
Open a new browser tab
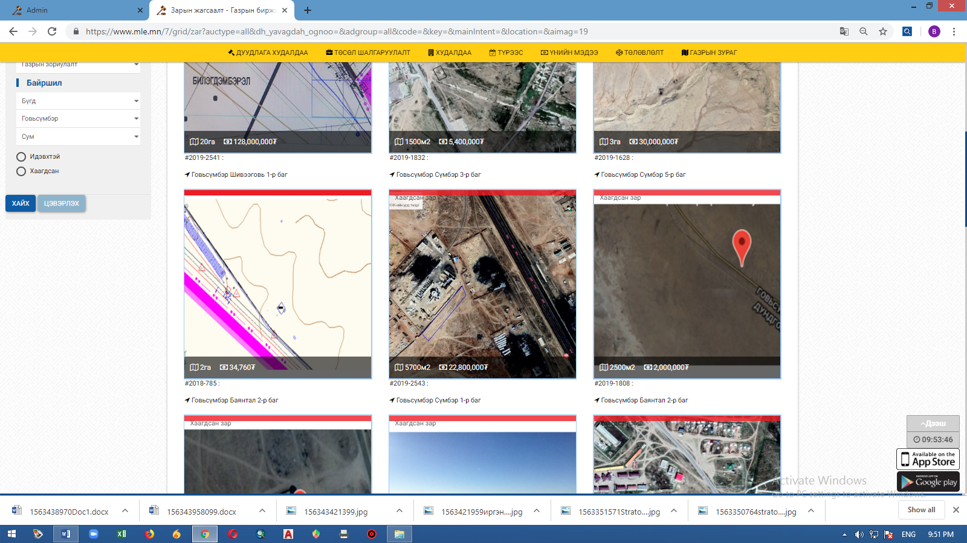click(308, 10)
